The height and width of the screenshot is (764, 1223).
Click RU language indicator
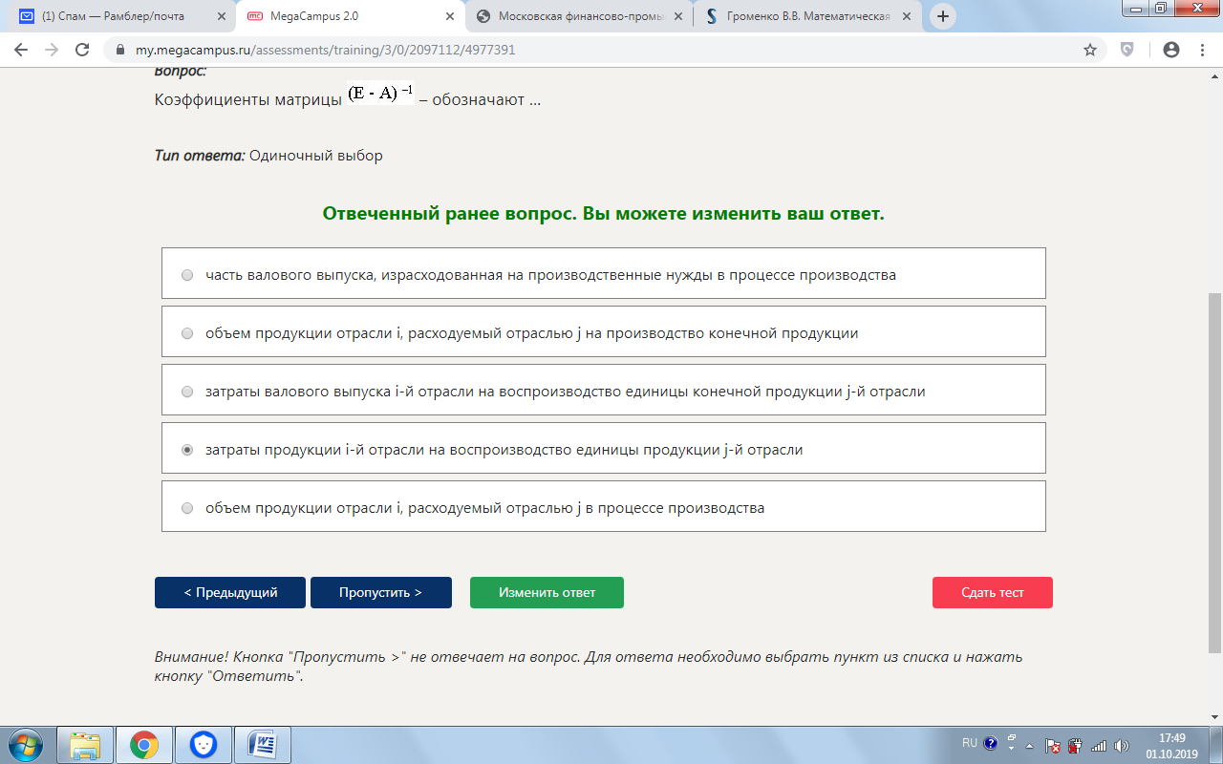point(970,743)
